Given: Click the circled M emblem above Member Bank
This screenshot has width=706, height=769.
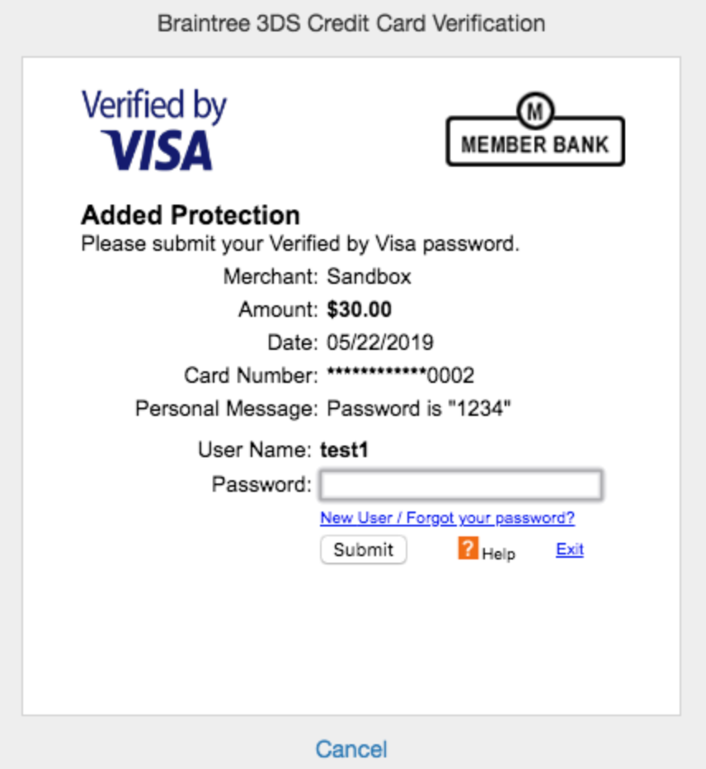Looking at the screenshot, I should (x=534, y=109).
